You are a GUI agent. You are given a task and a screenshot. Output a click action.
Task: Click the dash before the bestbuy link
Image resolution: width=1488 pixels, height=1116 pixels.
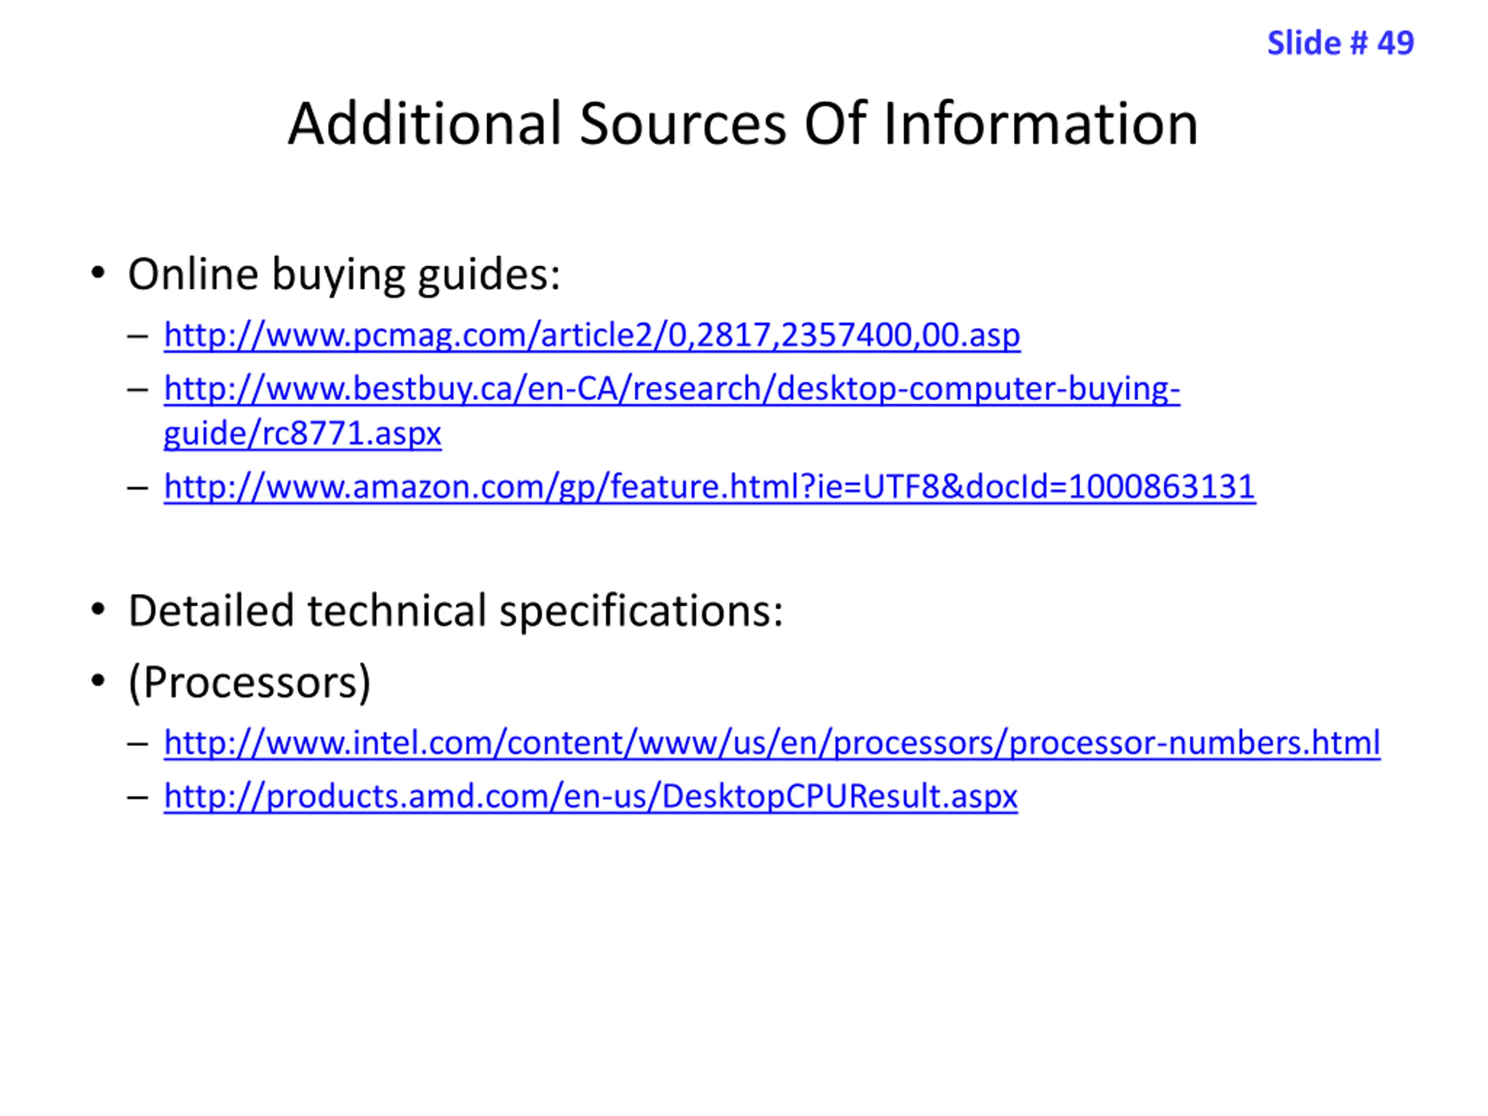coord(137,389)
